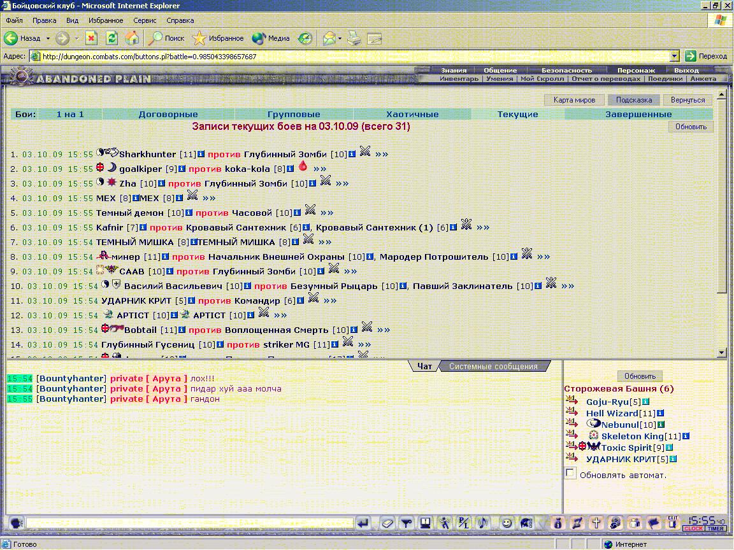This screenshot has width=734, height=550.
Task: Click the helmet list icon in chat bar
Action: tap(526, 523)
